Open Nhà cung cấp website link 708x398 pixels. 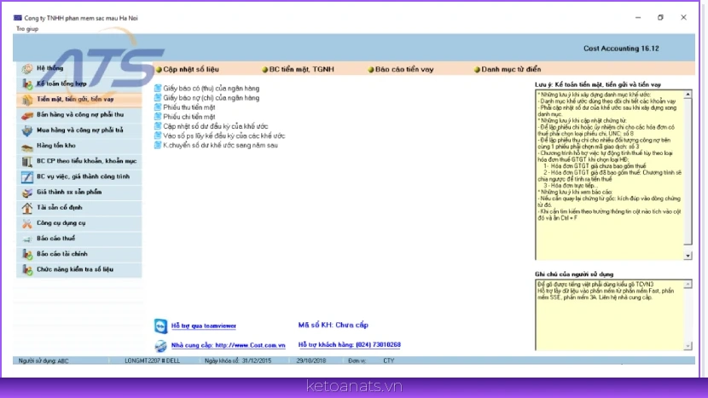point(228,345)
